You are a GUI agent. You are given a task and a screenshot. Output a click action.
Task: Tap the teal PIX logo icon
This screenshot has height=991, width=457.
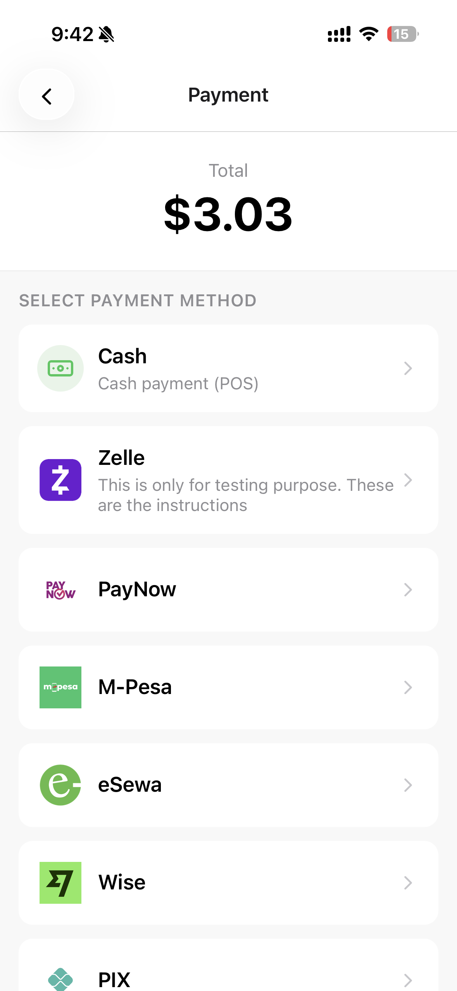pos(60,979)
